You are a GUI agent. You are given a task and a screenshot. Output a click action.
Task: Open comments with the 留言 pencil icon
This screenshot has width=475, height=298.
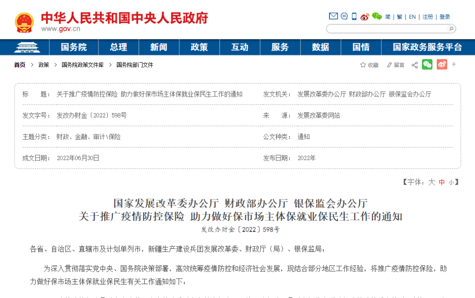coord(396,65)
